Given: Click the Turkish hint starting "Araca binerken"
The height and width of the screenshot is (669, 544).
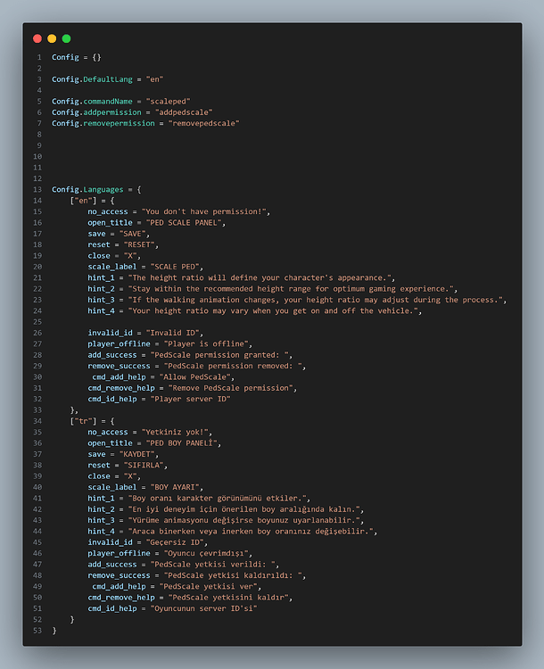Looking at the screenshot, I should click(x=251, y=532).
